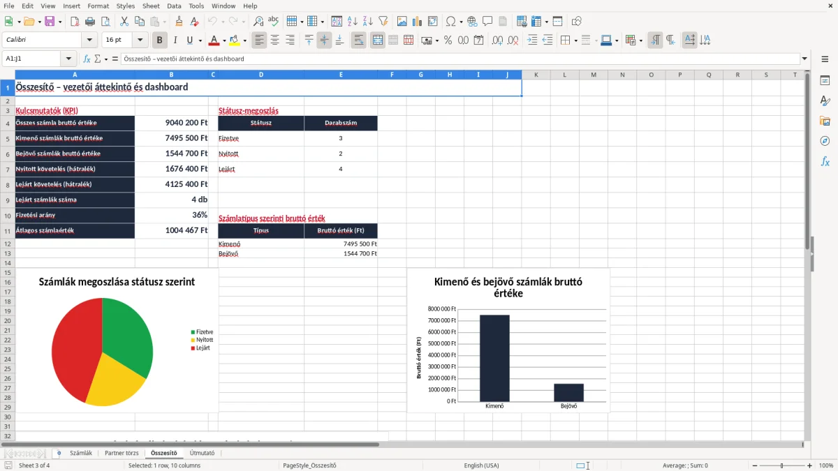Click the Copy icon

pos(139,22)
